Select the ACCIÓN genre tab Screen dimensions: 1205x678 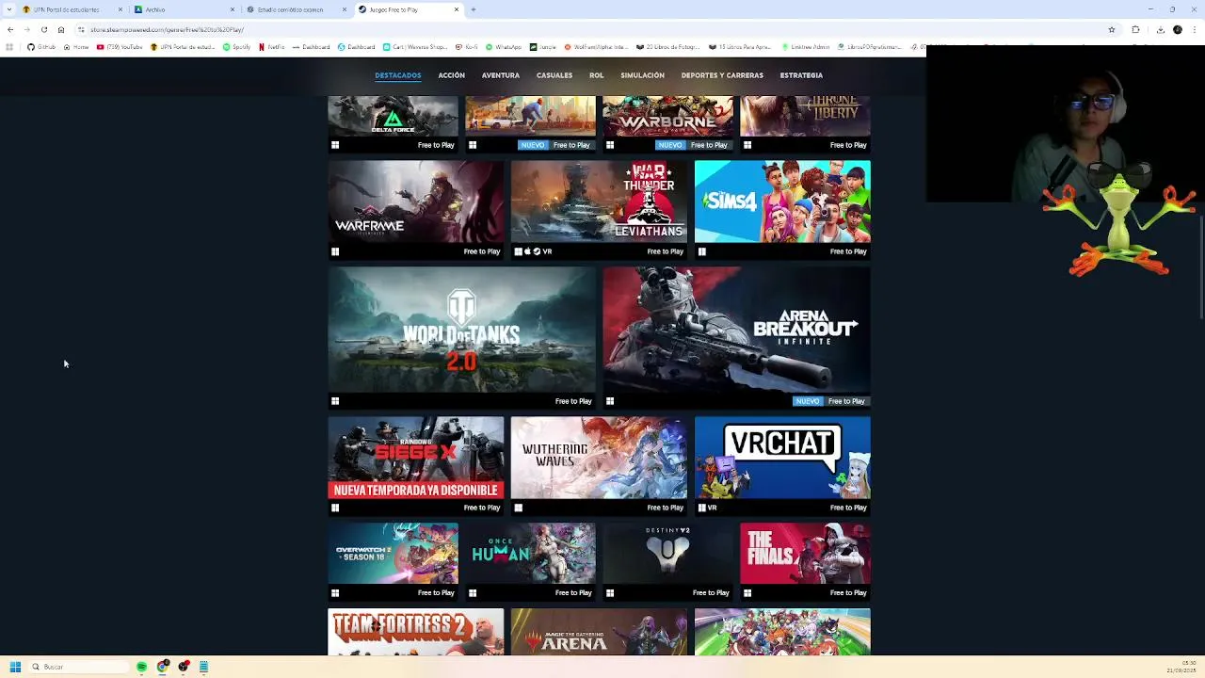coord(451,75)
